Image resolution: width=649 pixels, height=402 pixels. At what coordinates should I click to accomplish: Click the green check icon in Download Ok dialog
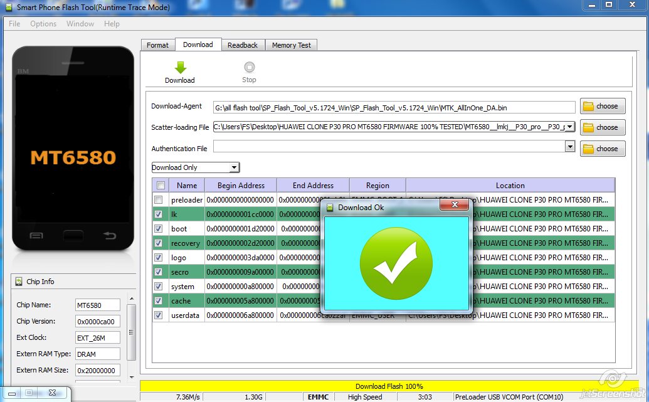pos(396,263)
